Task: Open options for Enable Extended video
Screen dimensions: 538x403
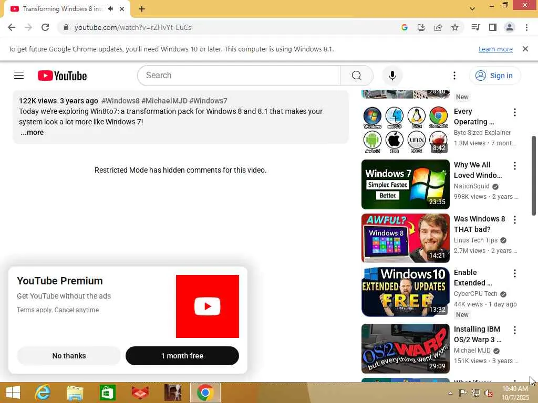Action: 515,273
